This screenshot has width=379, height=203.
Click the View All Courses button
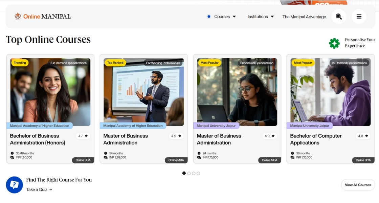click(358, 185)
